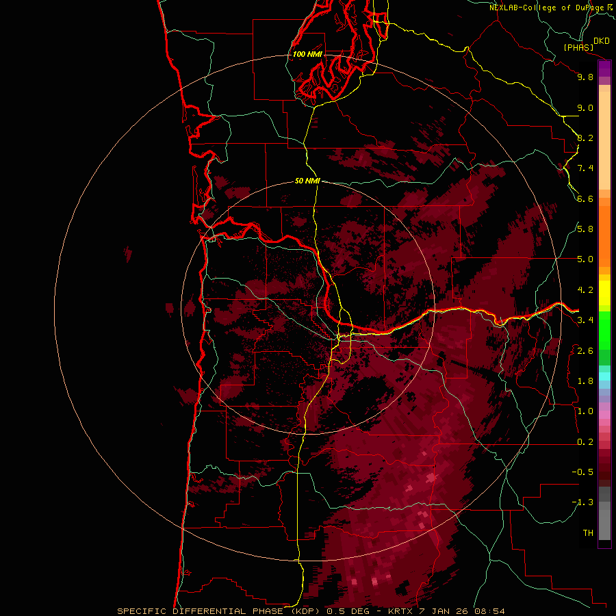Screen dimensions: 616x616
Task: Pick the purple band atop the color scale
Action: [x=604, y=68]
